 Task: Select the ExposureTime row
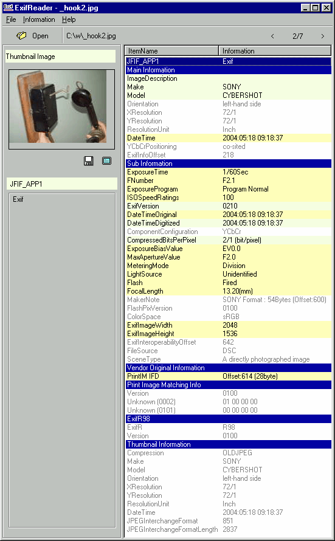click(229, 172)
